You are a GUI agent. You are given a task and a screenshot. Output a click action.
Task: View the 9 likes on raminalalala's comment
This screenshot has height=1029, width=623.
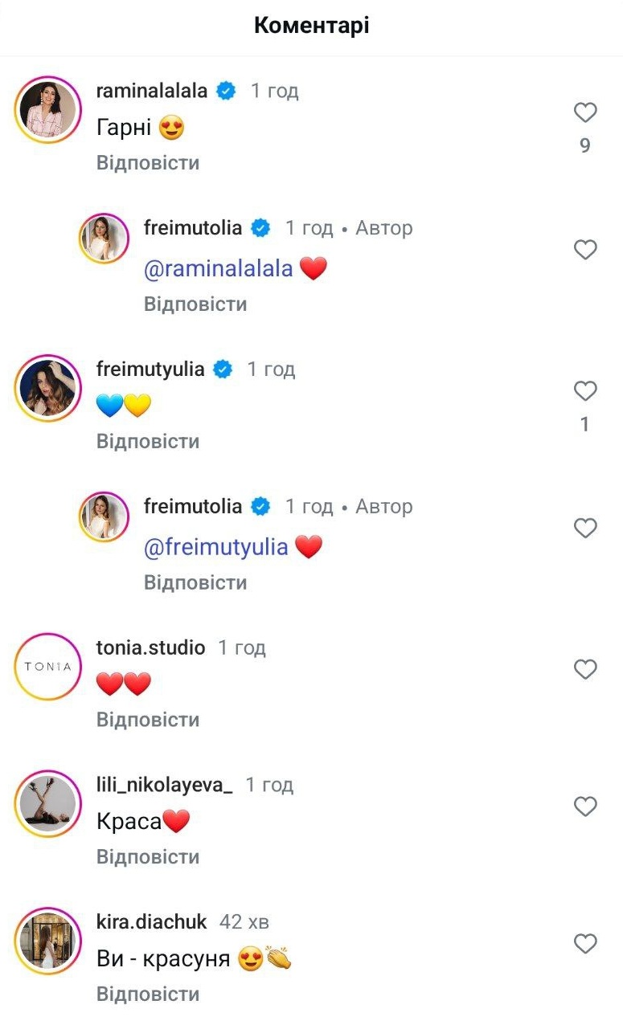585,145
